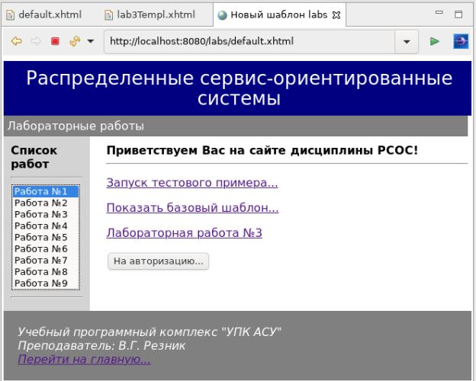The width and height of the screenshot is (476, 381).
Task: Expand the URL history dropdown arrow
Action: click(407, 42)
